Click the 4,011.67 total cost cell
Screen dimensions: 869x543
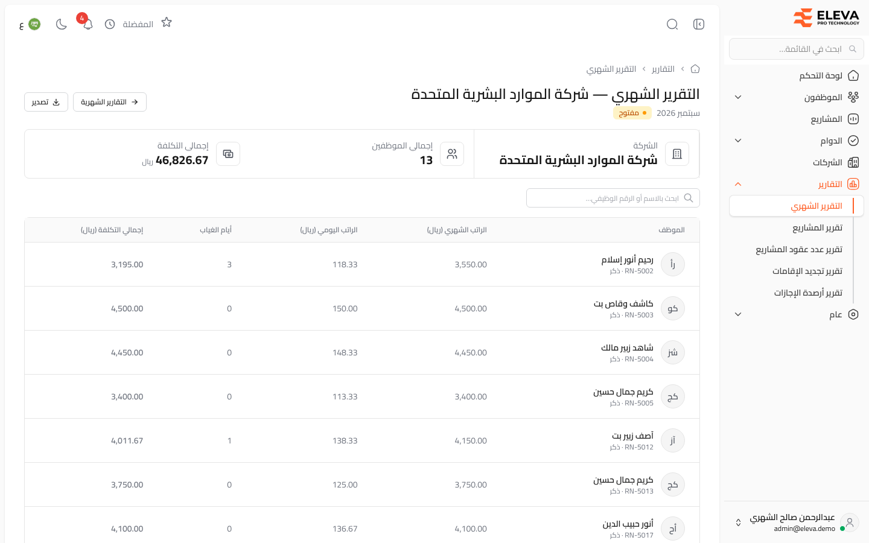click(127, 440)
